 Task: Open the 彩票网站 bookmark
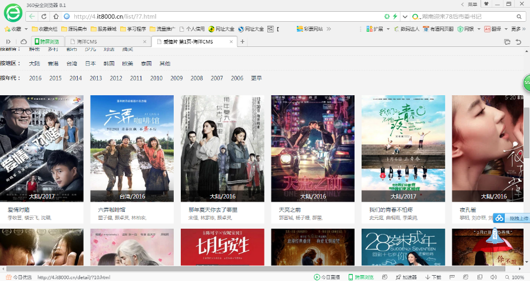coord(310,29)
